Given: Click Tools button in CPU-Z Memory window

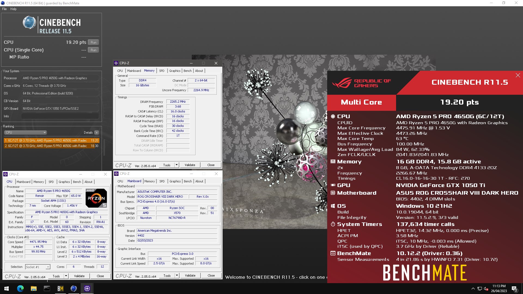Looking at the screenshot, I should coord(167,165).
